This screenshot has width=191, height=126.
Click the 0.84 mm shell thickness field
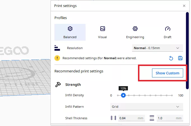[131, 118]
